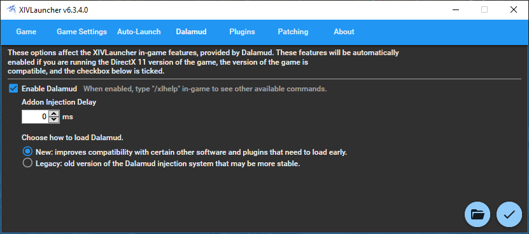Decrease Addon Injection Delay with down arrow
This screenshot has width=529, height=234.
54,120
